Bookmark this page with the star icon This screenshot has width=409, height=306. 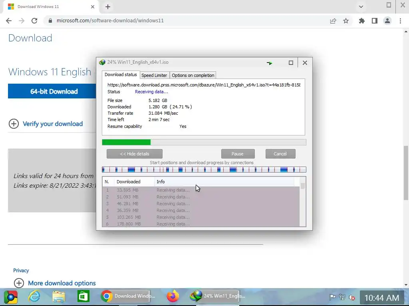(346, 21)
